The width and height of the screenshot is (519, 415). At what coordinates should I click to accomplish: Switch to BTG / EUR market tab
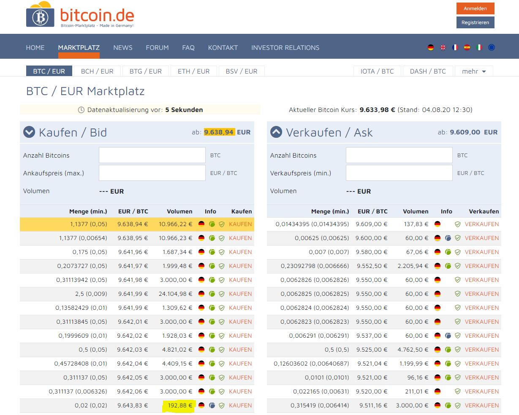click(146, 71)
